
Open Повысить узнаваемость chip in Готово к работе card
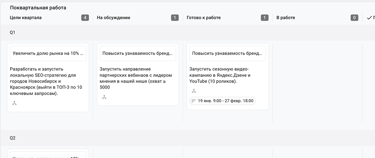[228, 54]
